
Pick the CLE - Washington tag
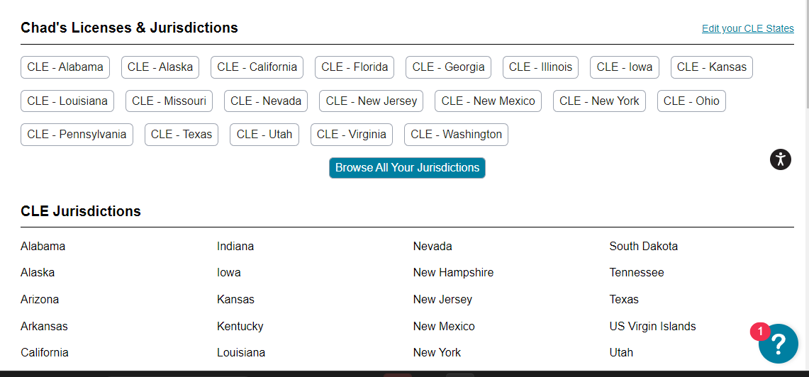(x=456, y=135)
